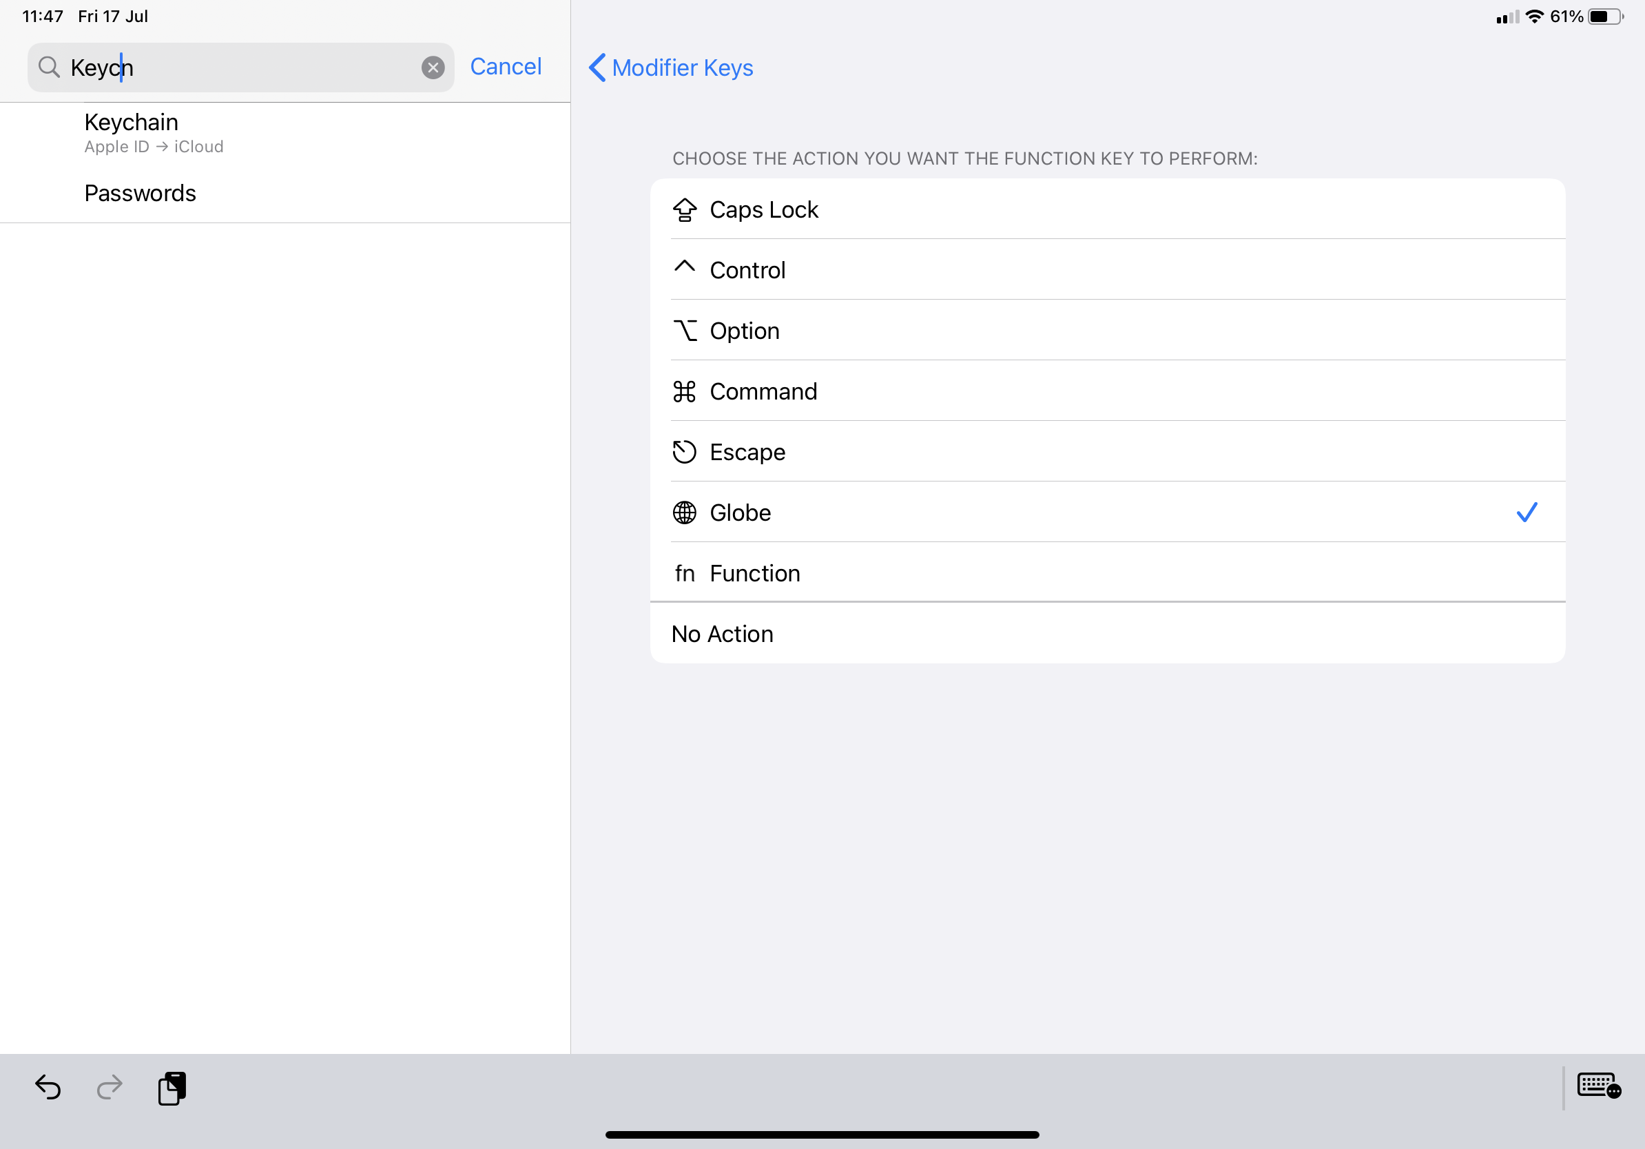Select Function as the key action
1645x1149 pixels.
[1107, 573]
